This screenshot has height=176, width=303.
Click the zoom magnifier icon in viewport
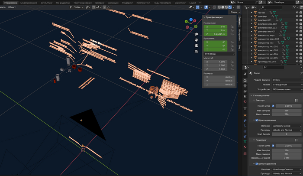click(197, 34)
